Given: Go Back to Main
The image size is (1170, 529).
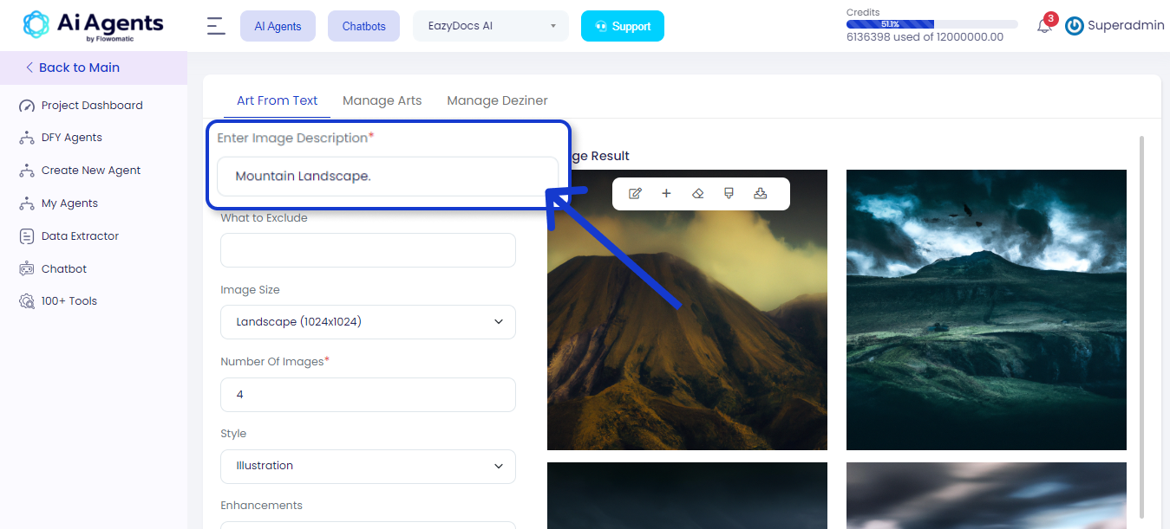Looking at the screenshot, I should click(73, 68).
